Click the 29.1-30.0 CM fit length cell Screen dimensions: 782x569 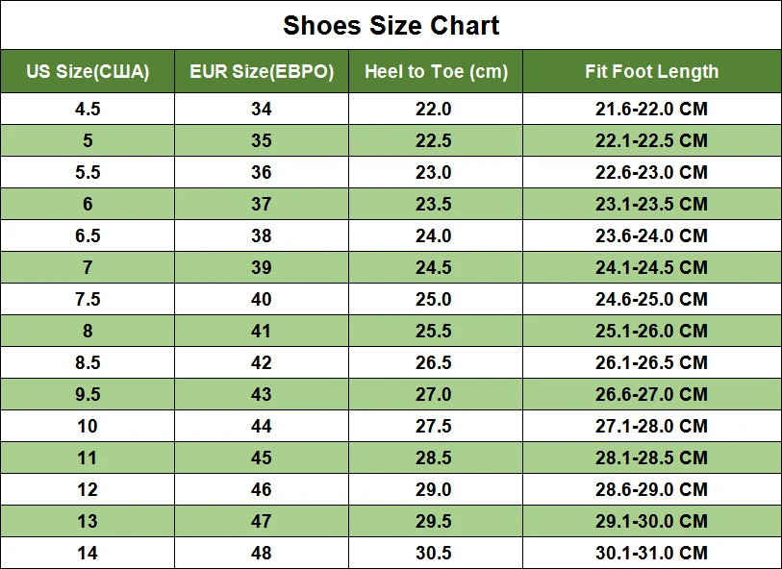(x=651, y=521)
